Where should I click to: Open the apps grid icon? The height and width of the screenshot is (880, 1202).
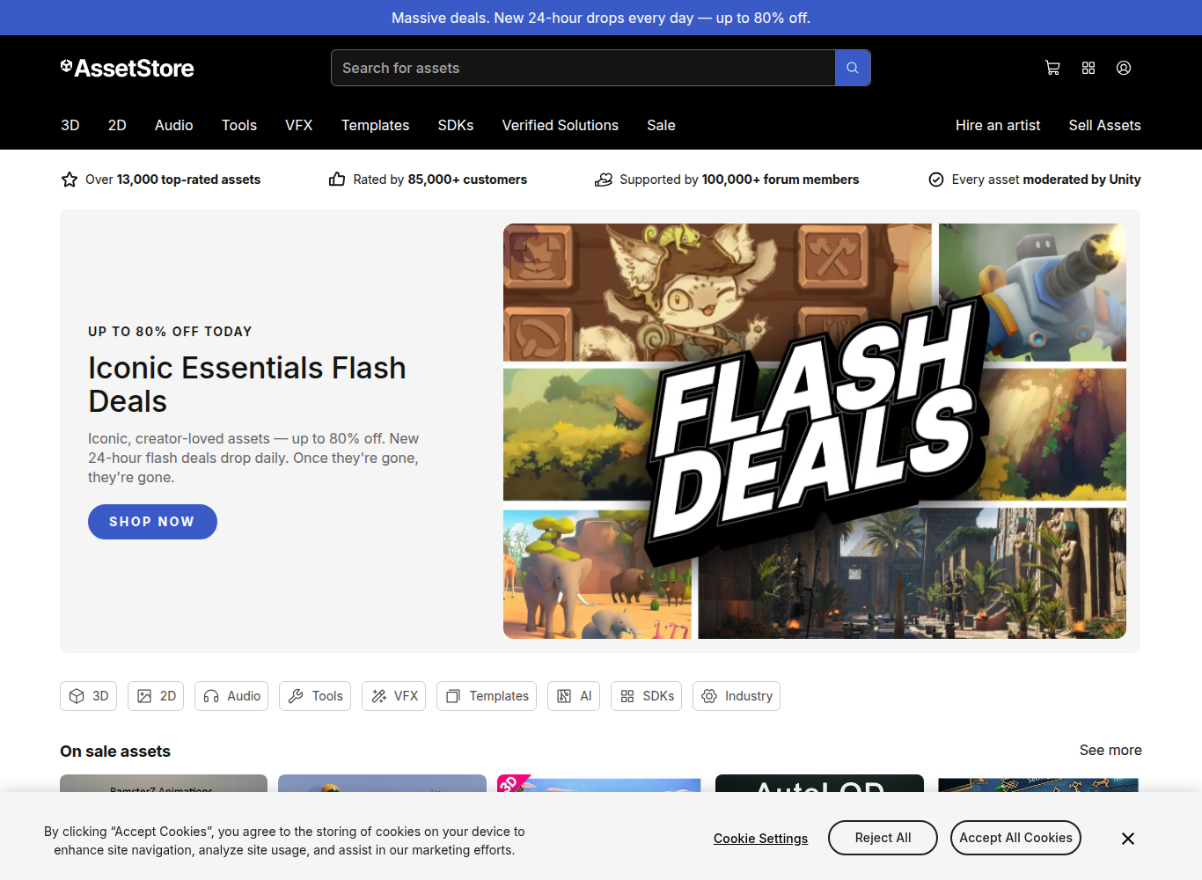point(1088,68)
